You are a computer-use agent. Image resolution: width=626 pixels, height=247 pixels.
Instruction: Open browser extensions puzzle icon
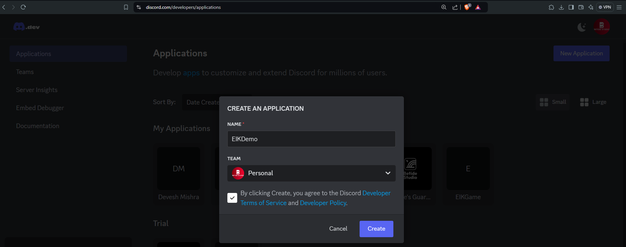click(551, 7)
